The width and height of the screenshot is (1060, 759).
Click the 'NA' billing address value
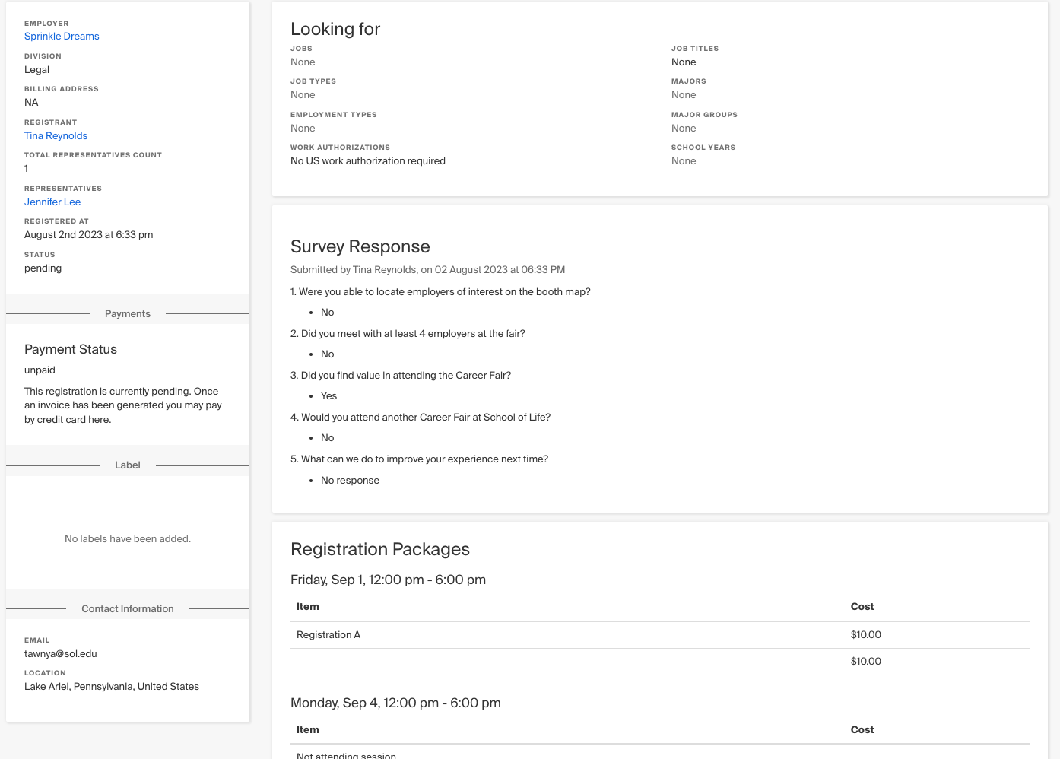click(x=31, y=103)
